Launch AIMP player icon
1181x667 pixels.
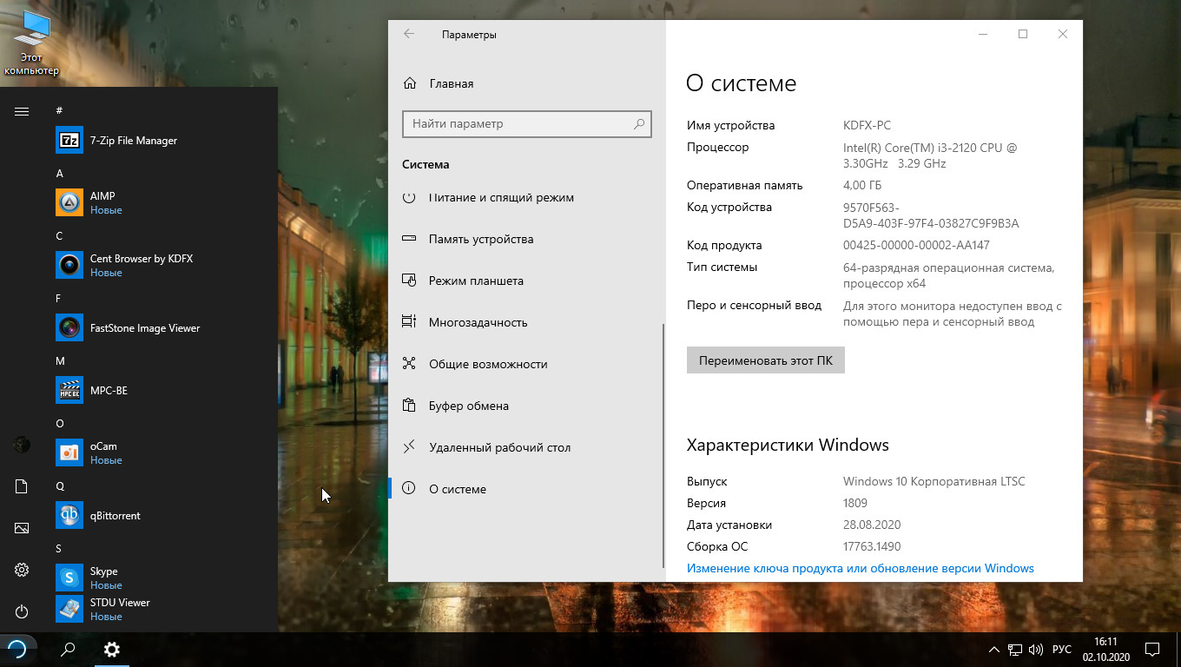coord(69,202)
